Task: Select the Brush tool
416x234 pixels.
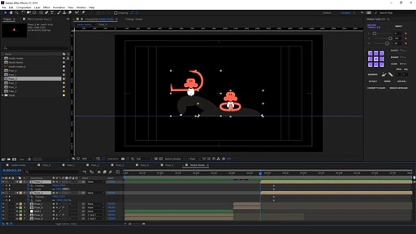Action: click(58, 13)
